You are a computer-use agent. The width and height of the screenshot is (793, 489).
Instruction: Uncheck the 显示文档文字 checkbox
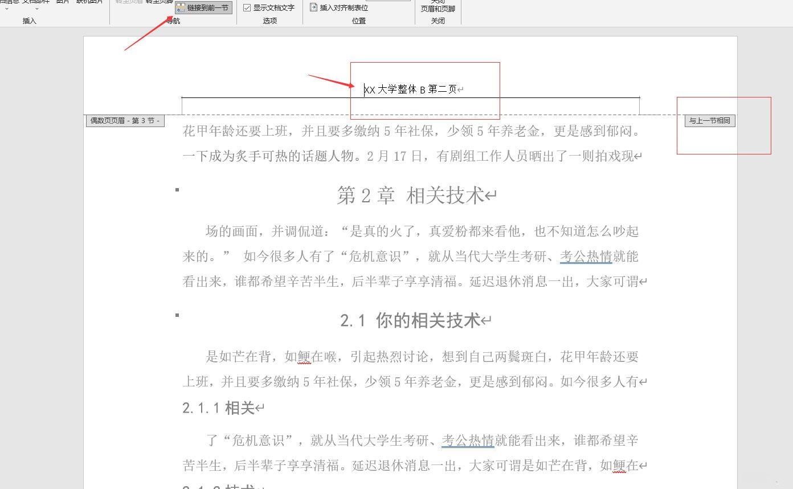[x=247, y=7]
